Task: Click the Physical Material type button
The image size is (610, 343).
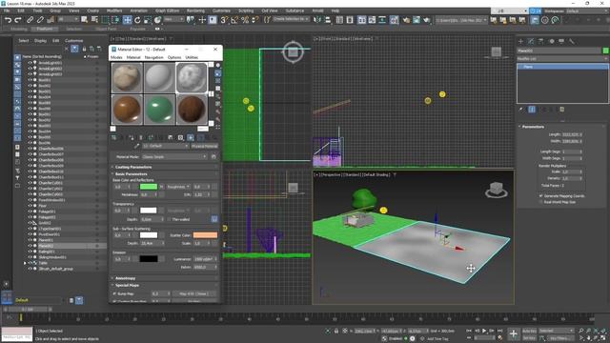Action: [x=204, y=146]
